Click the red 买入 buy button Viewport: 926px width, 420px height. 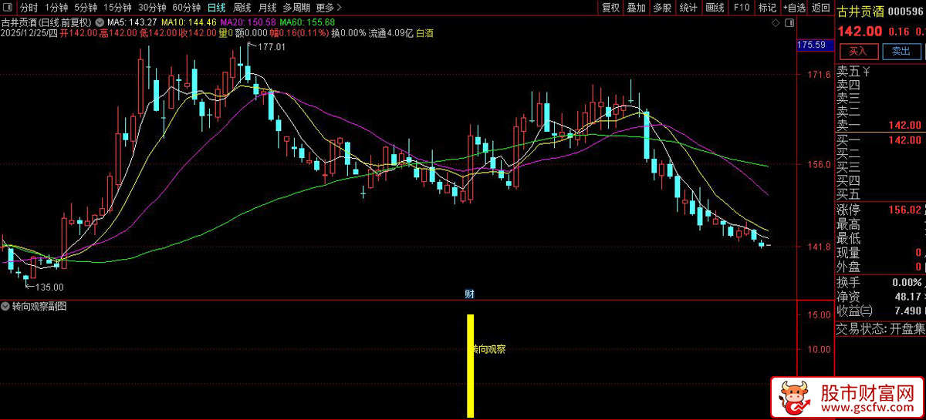(858, 52)
